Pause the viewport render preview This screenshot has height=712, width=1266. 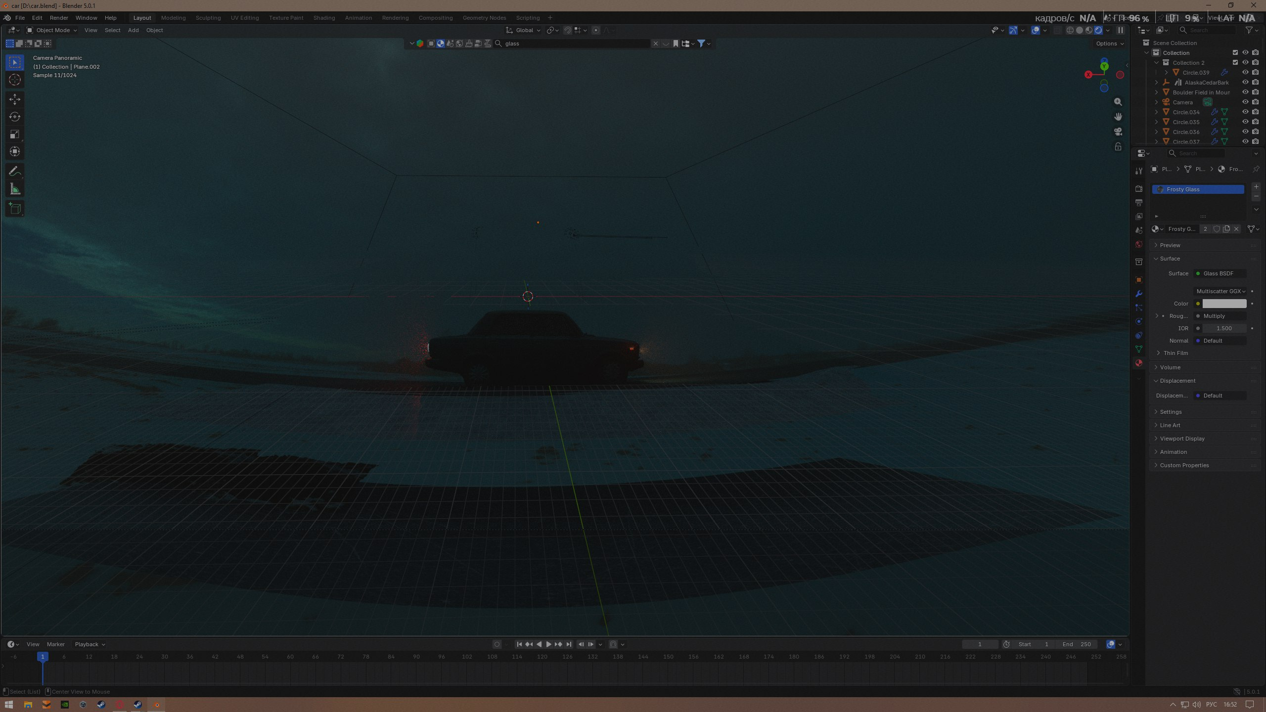1120,30
